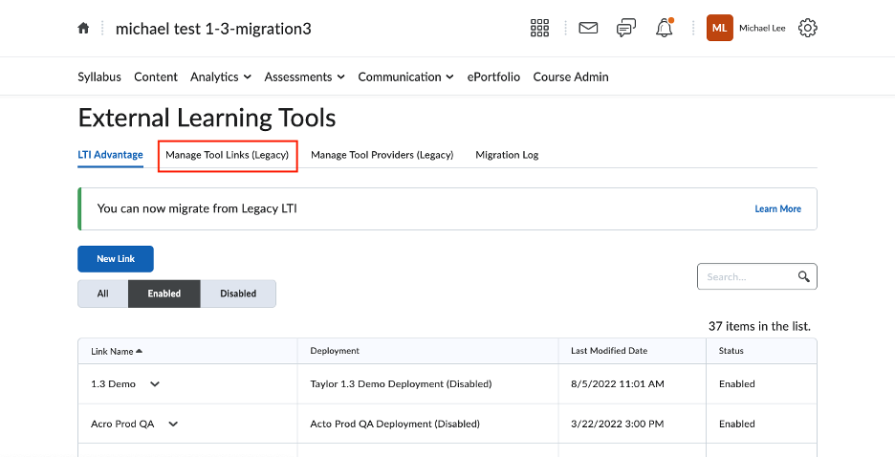
Task: Click the 8/5/2022 11:01 AM date cell
Action: 618,384
